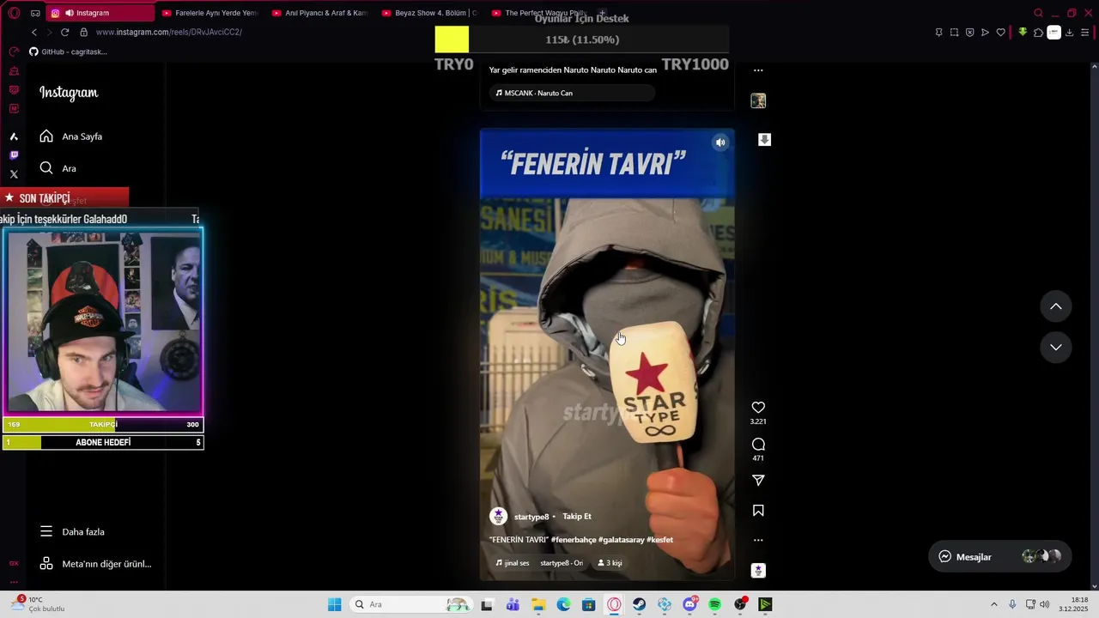Open the weather widget showing 10°C
1099x618 pixels.
click(x=37, y=604)
